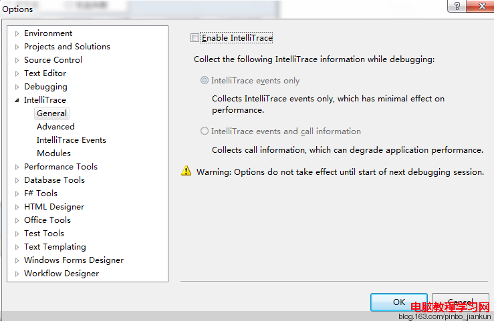Click 'Collects call information' description text
494x321 pixels.
point(348,150)
